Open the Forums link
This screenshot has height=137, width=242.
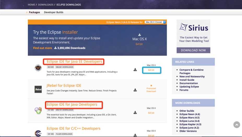184,90
